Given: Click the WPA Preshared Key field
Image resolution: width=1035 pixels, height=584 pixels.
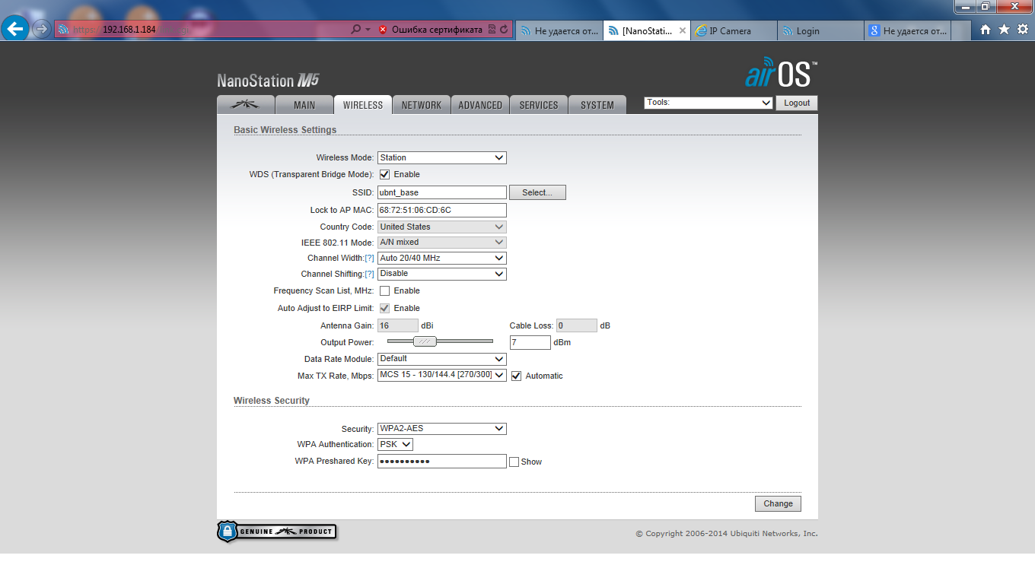Looking at the screenshot, I should point(442,462).
